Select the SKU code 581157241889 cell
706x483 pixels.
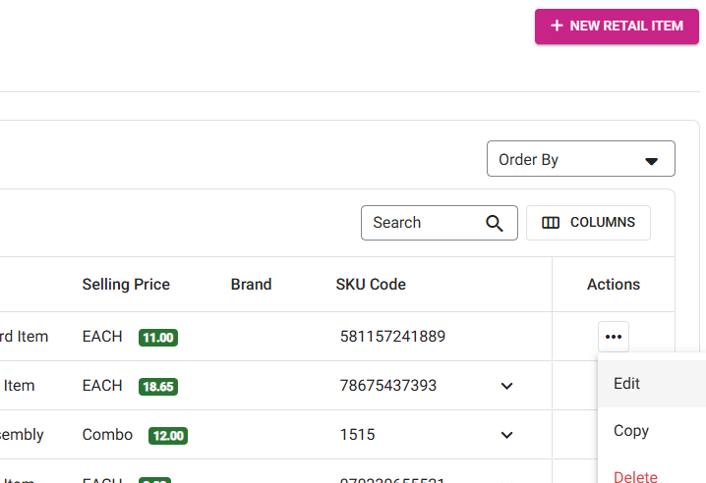pos(392,337)
